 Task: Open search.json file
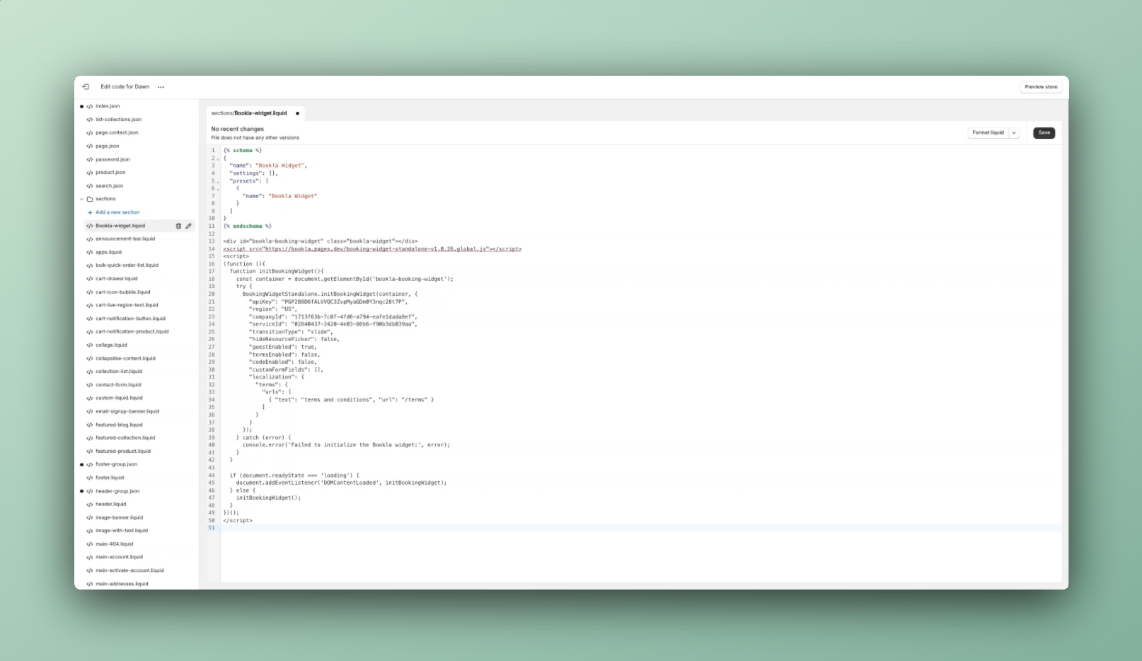pyautogui.click(x=109, y=186)
